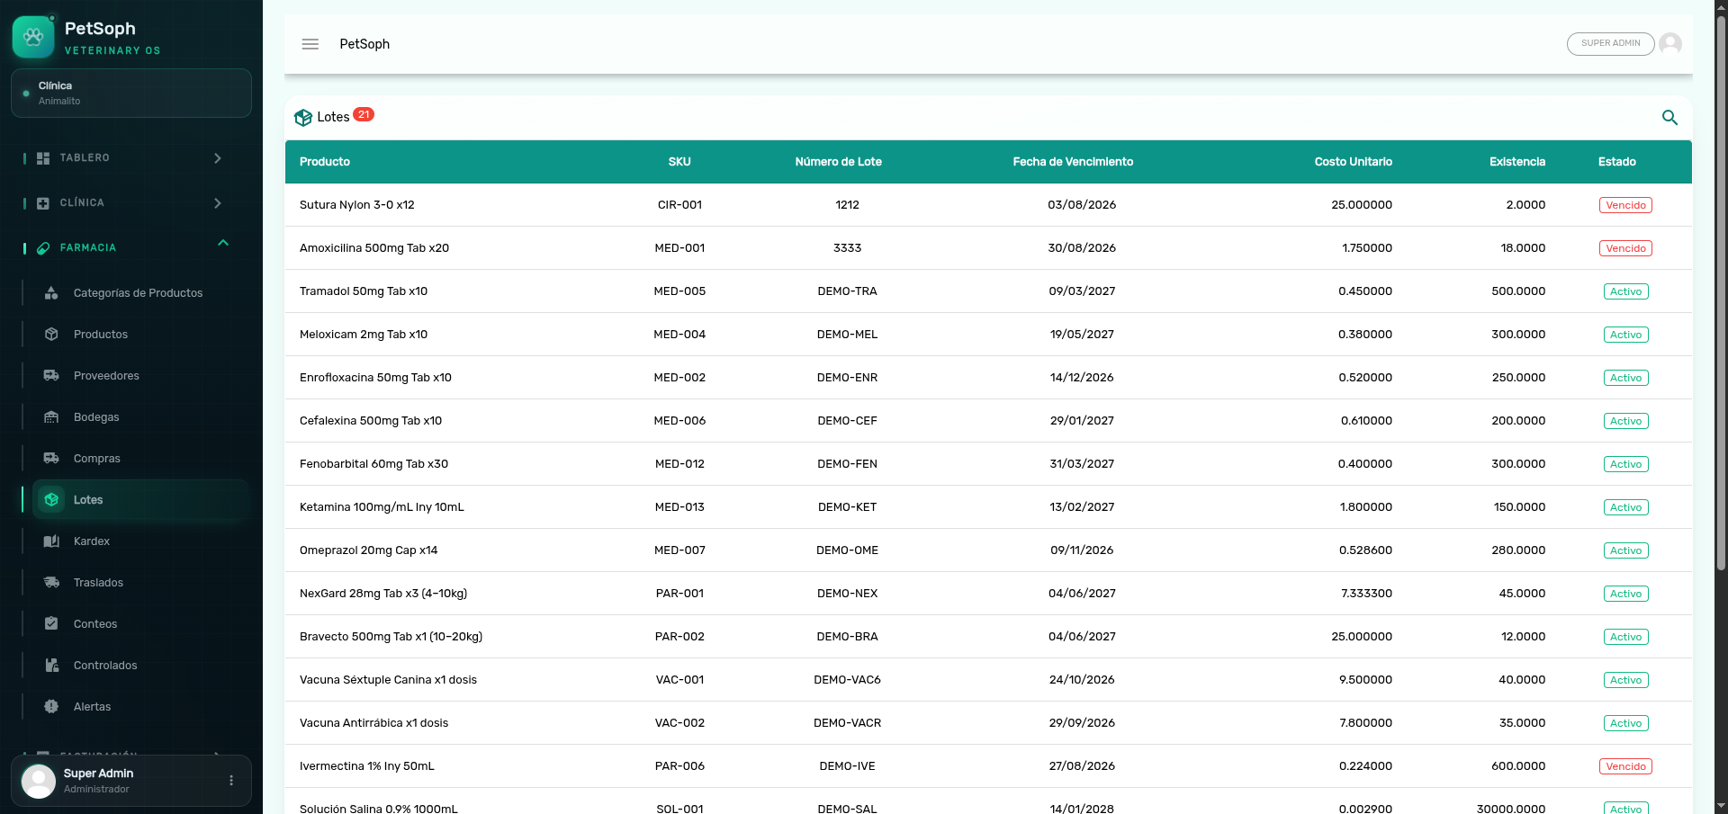This screenshot has height=814, width=1728.
Task: Click the Lotes cube icon in sidebar
Action: point(51,499)
